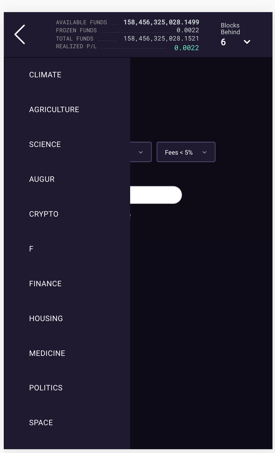Select the POLITICS category
The width and height of the screenshot is (275, 453).
[46, 388]
